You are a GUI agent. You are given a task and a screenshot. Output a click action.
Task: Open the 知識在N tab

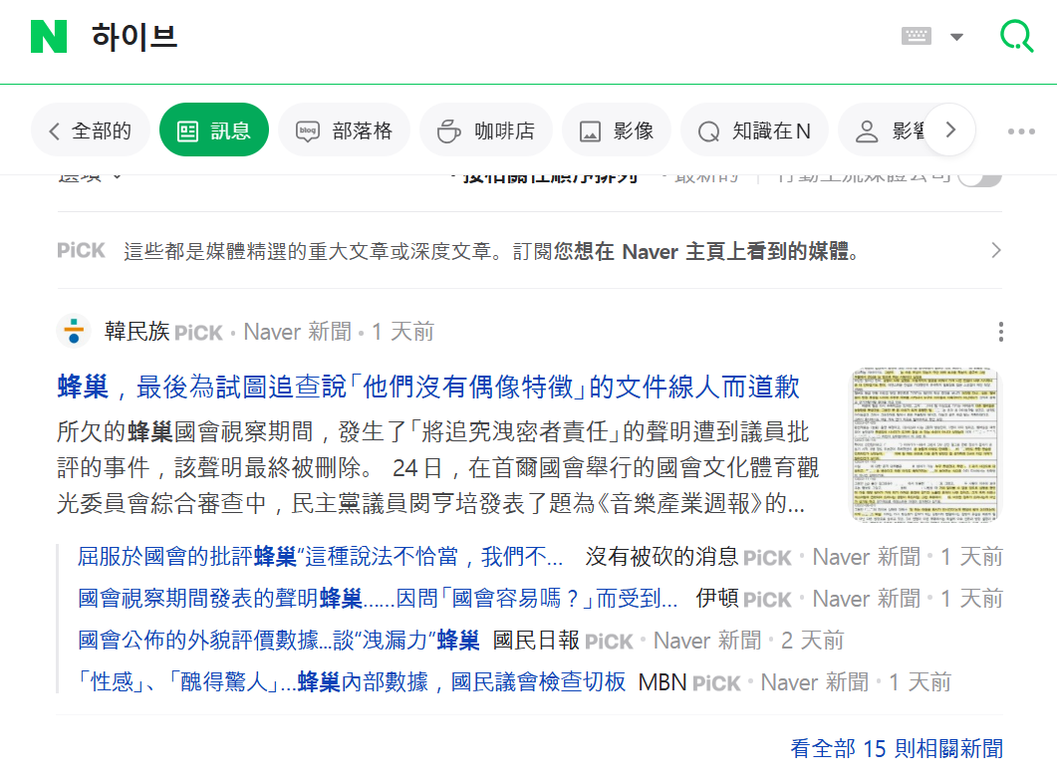754,130
